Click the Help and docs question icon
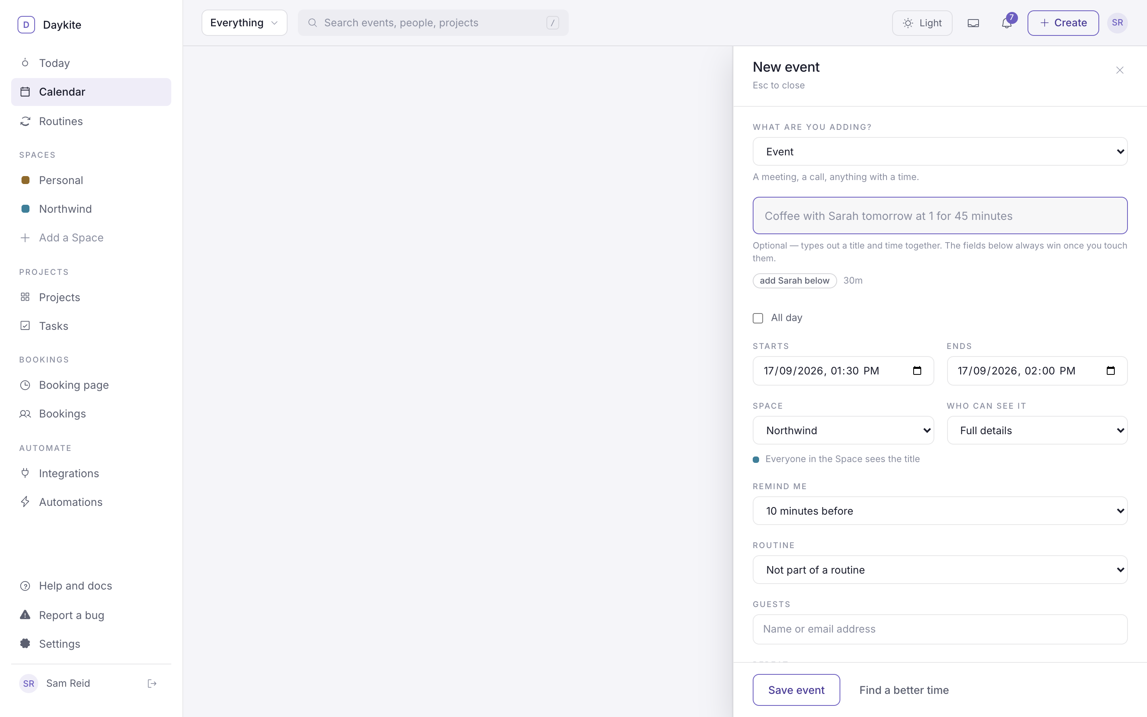 [x=25, y=586]
